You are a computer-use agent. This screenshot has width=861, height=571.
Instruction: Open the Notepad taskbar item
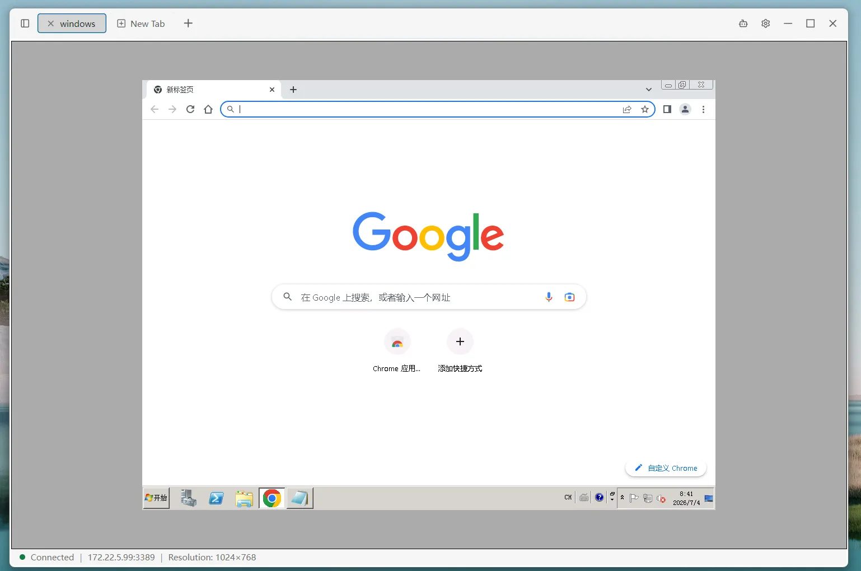pos(300,498)
